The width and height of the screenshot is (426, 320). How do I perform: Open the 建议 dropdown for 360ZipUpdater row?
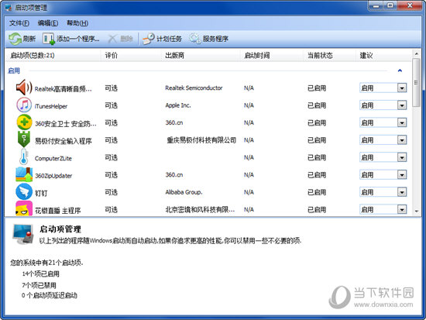click(x=401, y=175)
